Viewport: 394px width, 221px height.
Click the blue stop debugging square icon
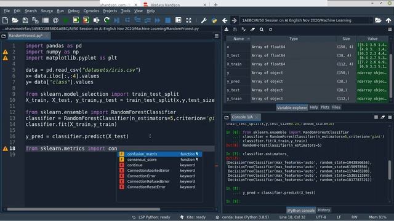pyautogui.click(x=168, y=20)
